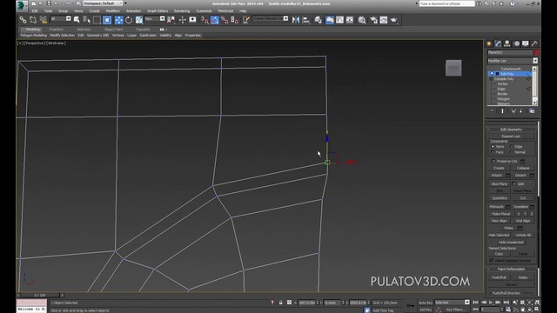This screenshot has width=557, height=313.
Task: Open the Material Editor icon
Action: [362, 20]
